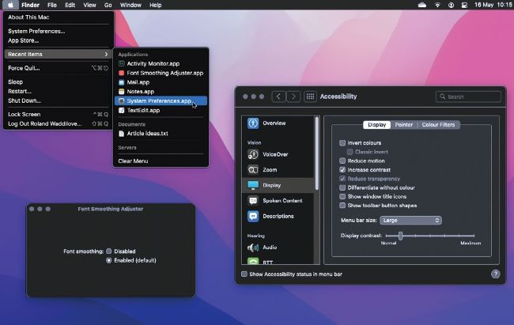Enable Show toolbar button shapes
This screenshot has height=325, width=514.
(x=342, y=206)
